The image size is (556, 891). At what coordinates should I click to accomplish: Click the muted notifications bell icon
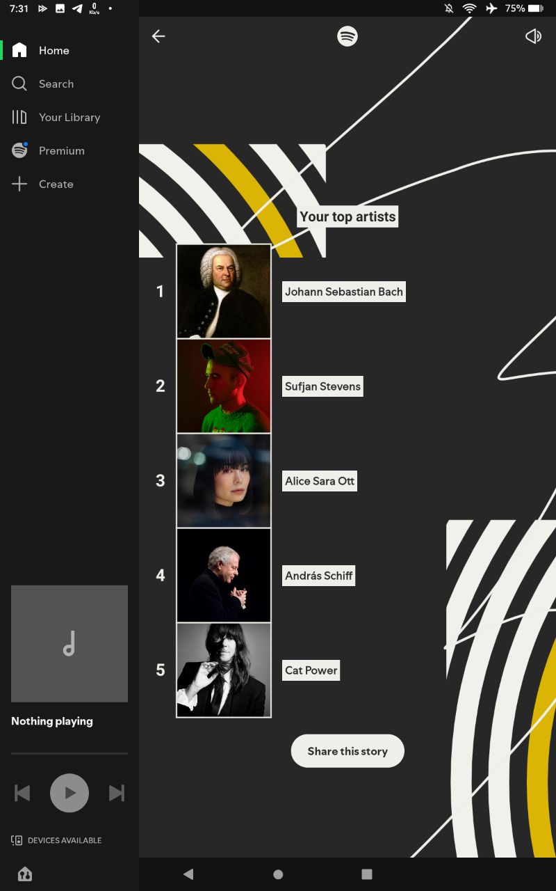[449, 8]
